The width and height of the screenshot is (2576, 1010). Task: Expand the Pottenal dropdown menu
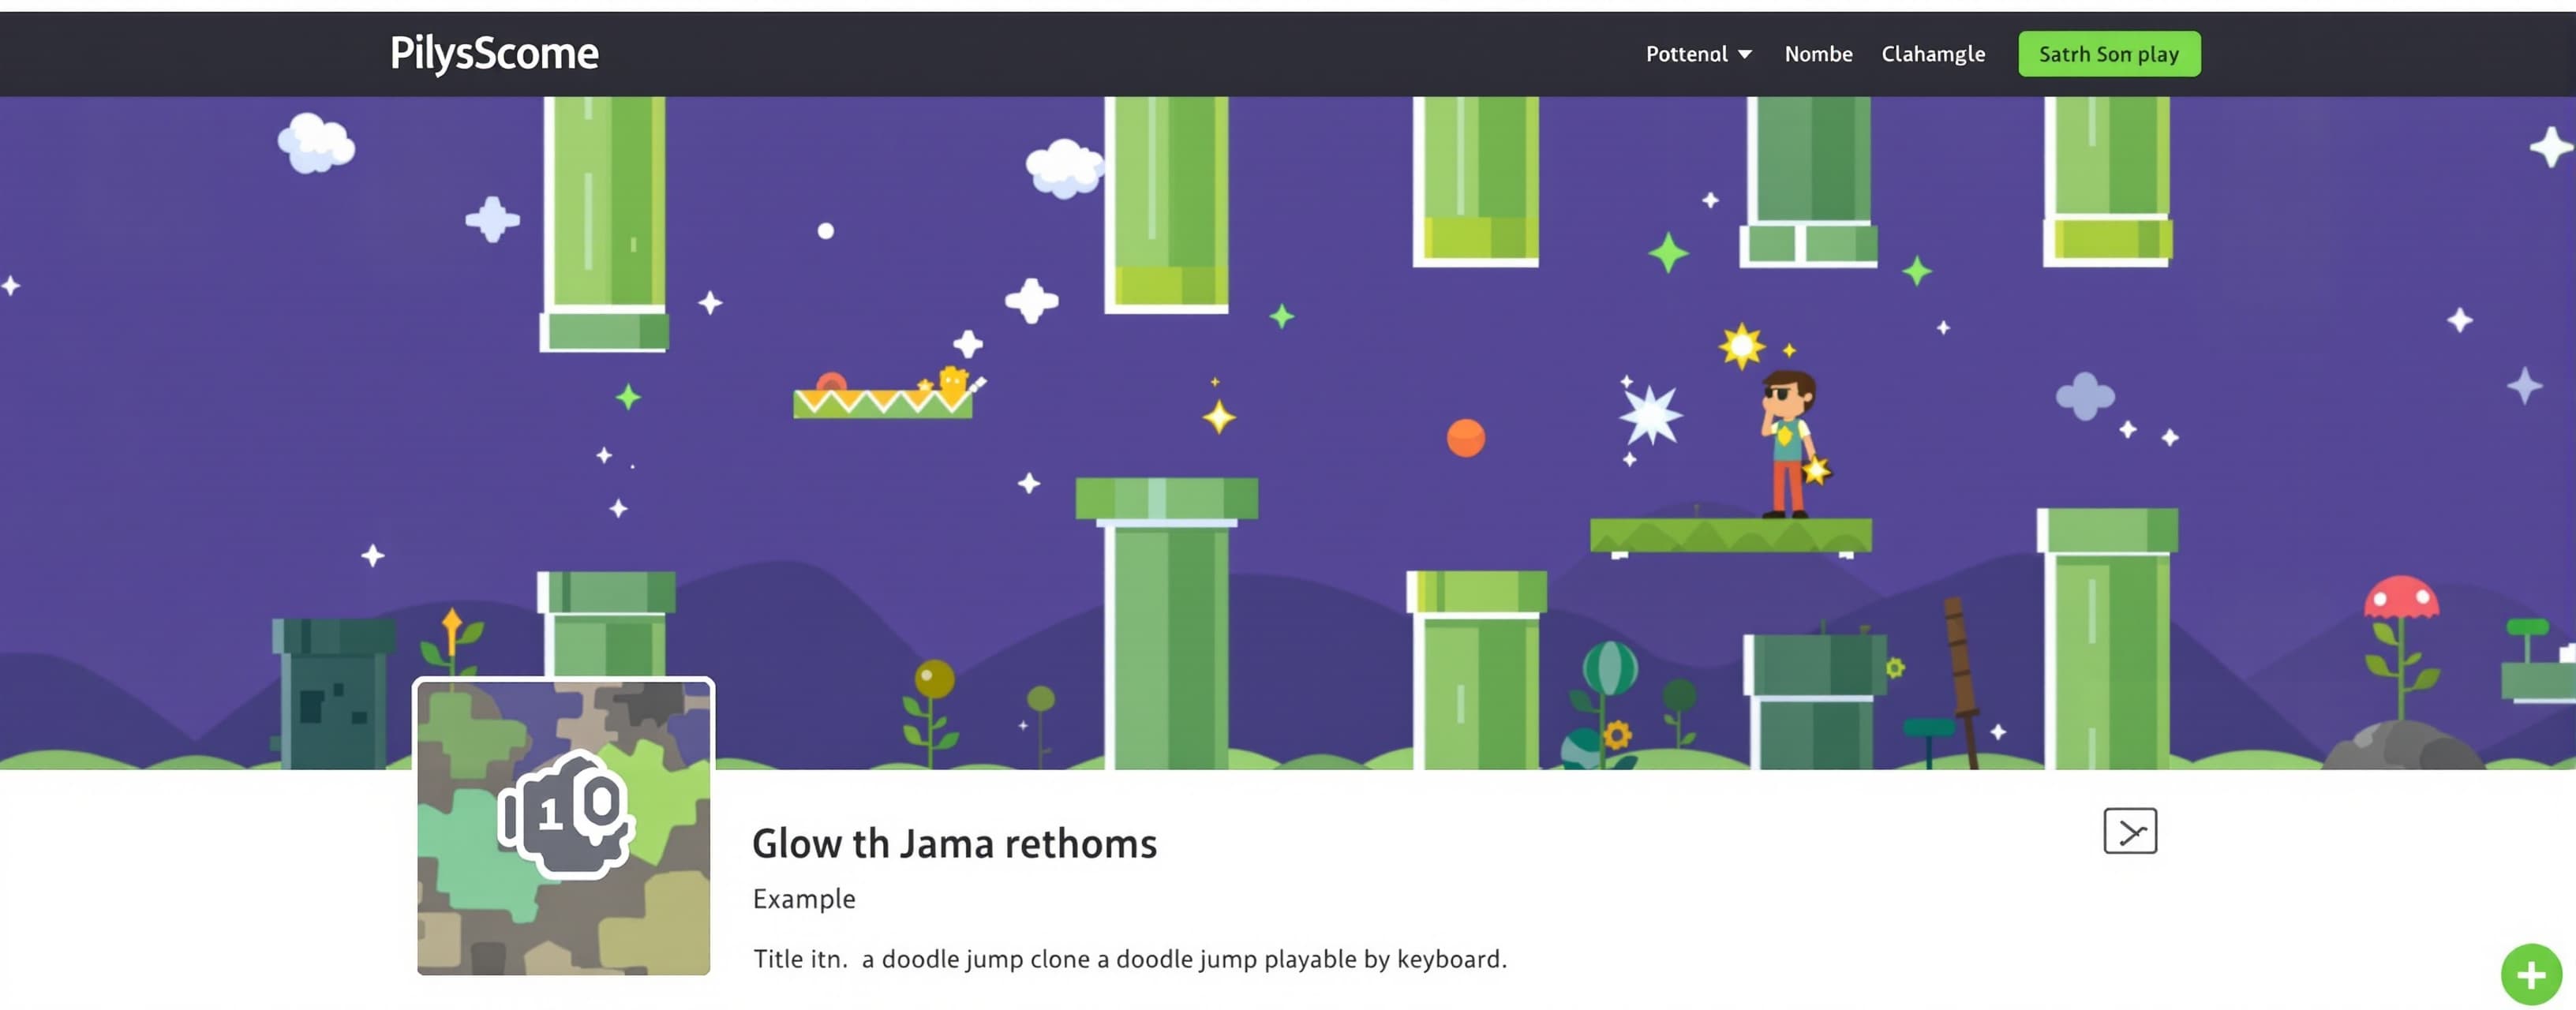click(1698, 54)
